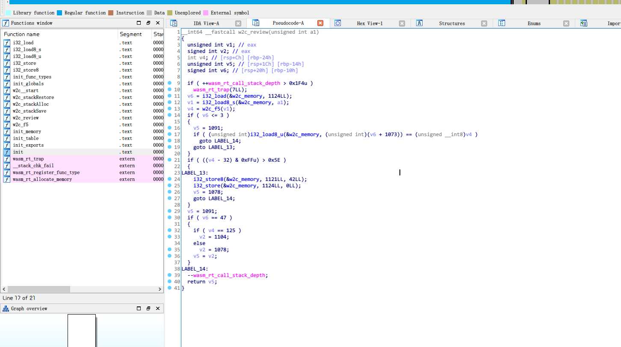This screenshot has height=347, width=621.
Task: Click the Regular function legend swatch
Action: tap(59, 13)
